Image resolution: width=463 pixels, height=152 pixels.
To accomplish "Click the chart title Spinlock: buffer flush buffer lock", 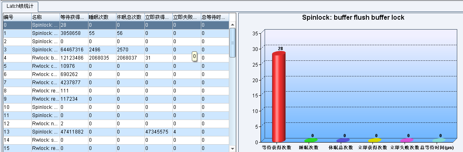I will coord(353,18).
